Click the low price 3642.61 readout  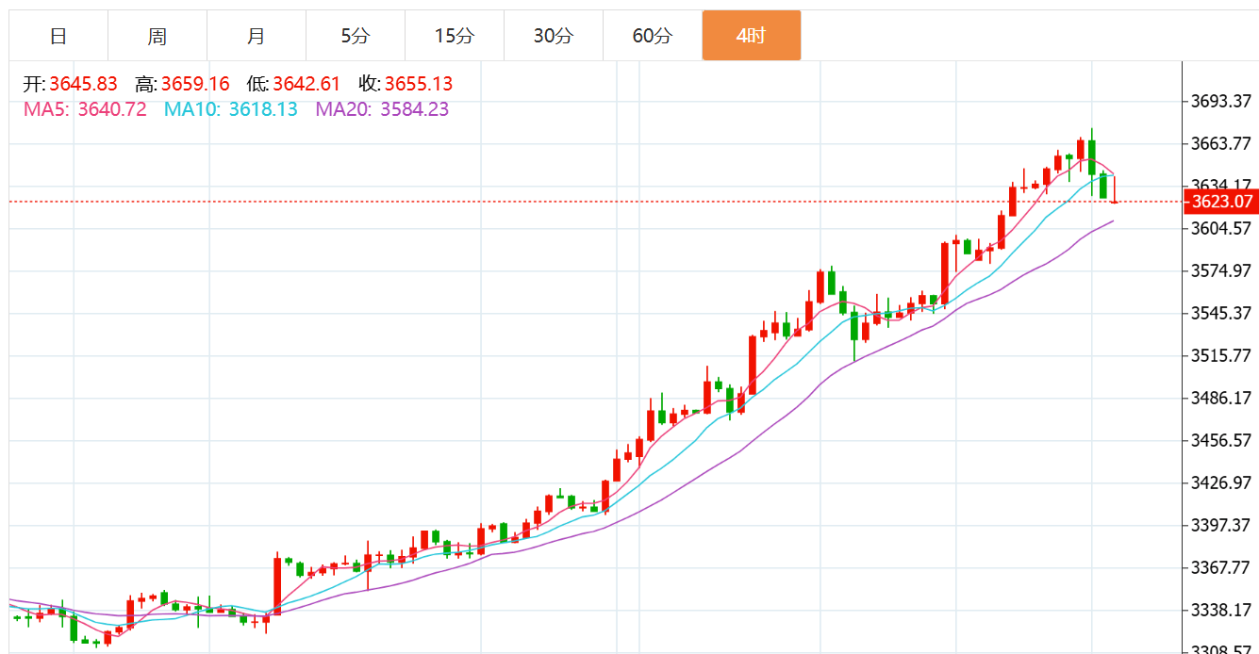pos(306,84)
